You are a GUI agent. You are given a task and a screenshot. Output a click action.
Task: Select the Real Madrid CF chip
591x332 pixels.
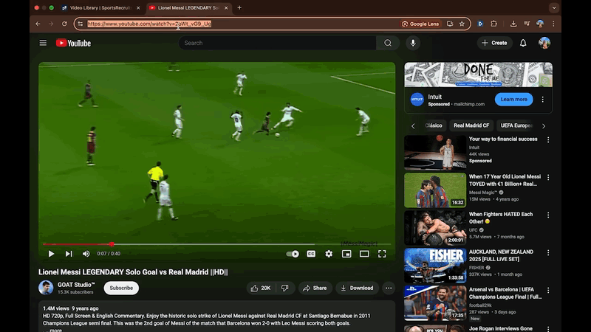(471, 125)
